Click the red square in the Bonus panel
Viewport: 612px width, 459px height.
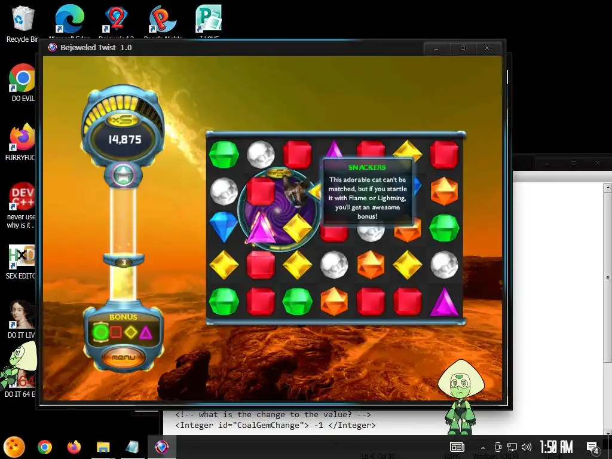[115, 332]
